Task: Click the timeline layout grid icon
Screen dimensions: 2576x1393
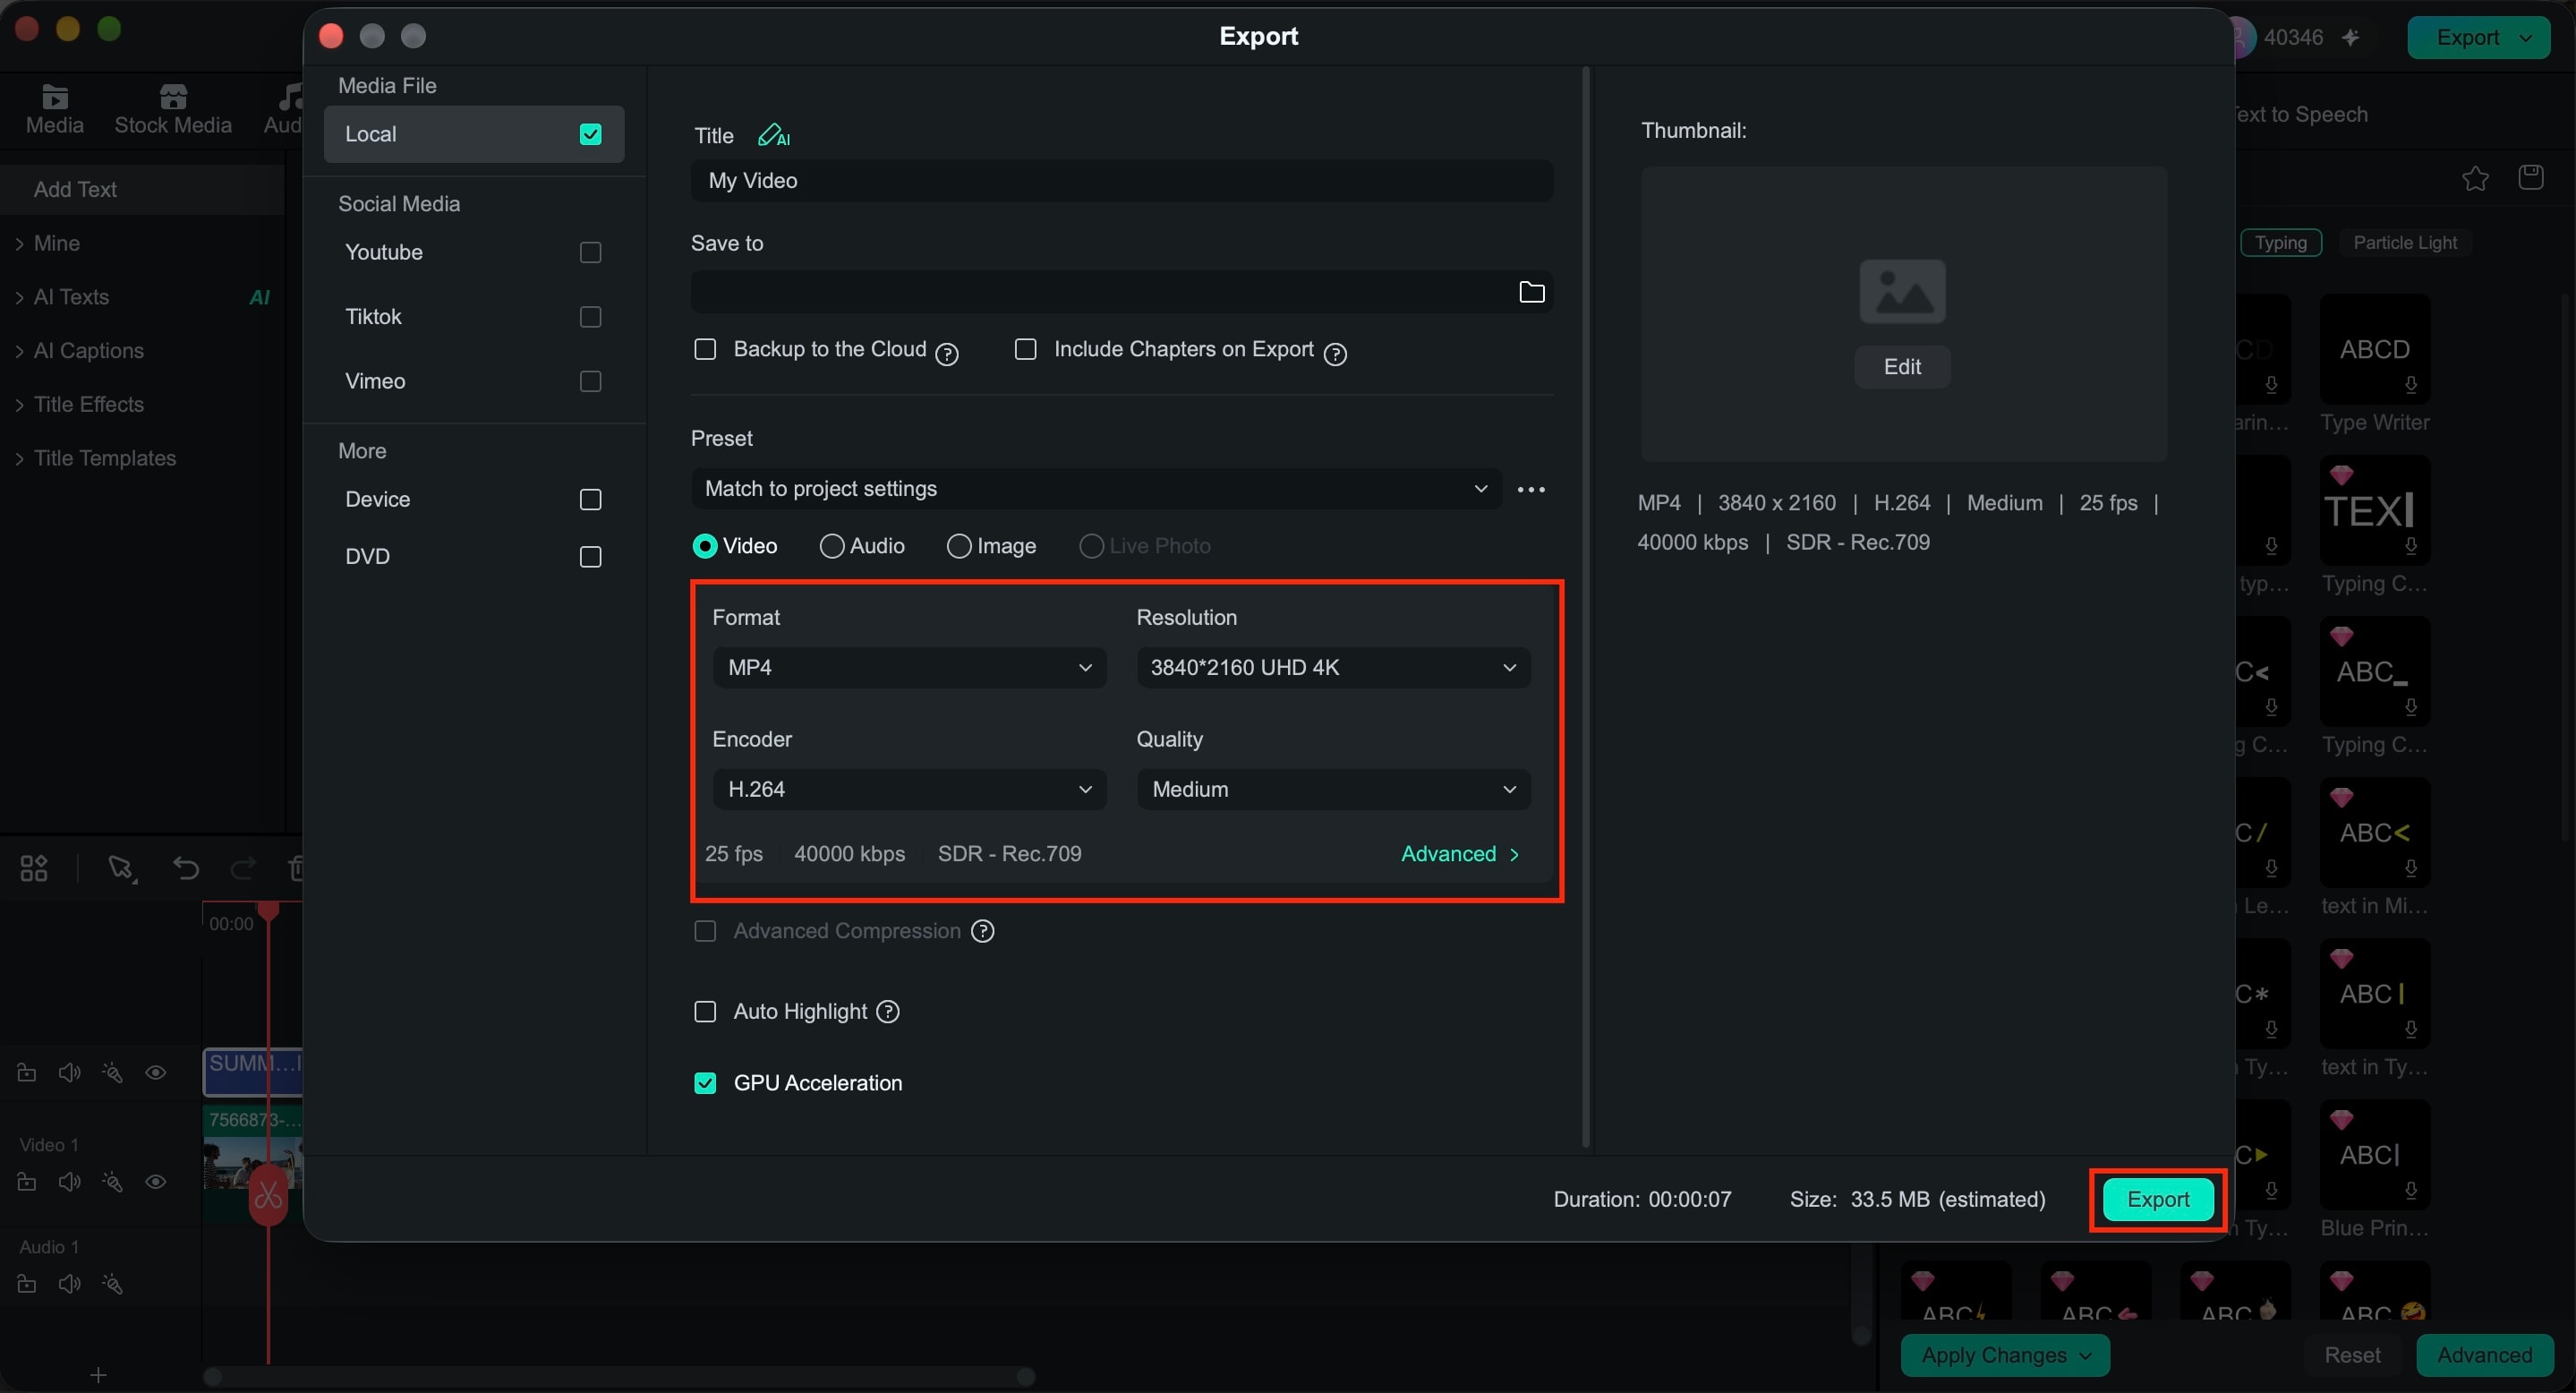Action: coord(34,868)
